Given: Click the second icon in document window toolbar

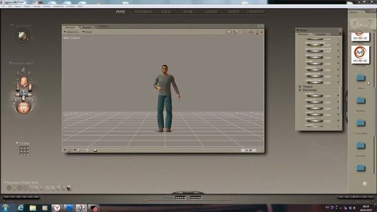Looking at the screenshot, I should (236, 32).
